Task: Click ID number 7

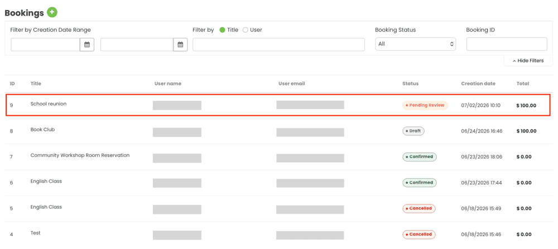Action: (11, 157)
